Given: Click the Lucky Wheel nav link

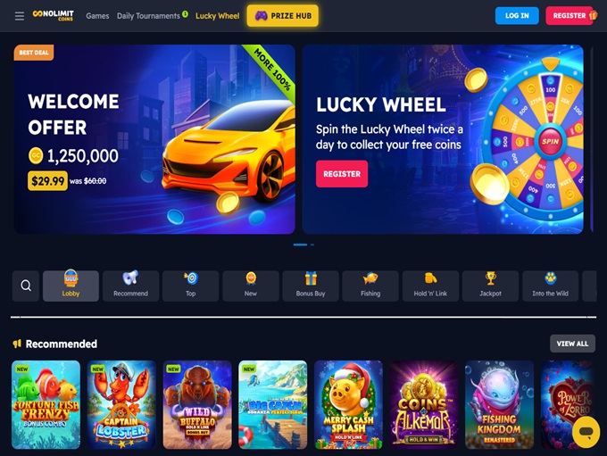Looking at the screenshot, I should tap(218, 16).
